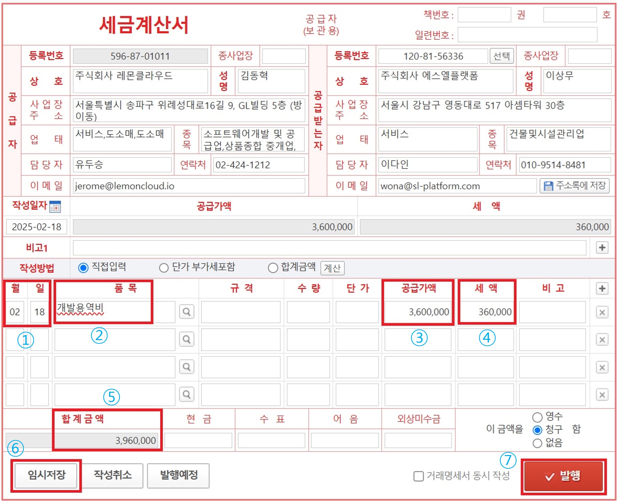
Task: Select the 직접입력 radio option
Action: tap(83, 267)
